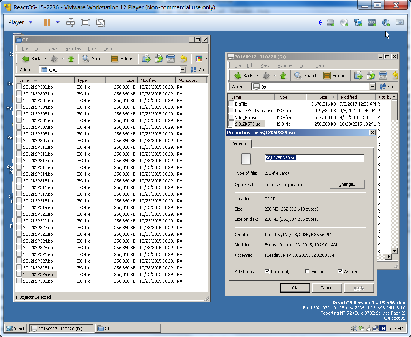Select BigFile in the D: window

241,104
